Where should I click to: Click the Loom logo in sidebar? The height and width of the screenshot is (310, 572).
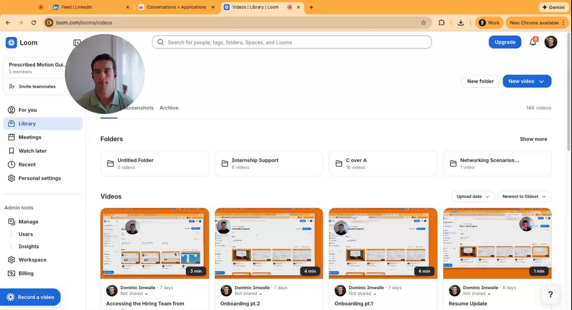pos(11,42)
